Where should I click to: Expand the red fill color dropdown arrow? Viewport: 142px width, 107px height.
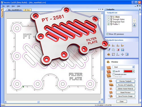(x=133, y=71)
